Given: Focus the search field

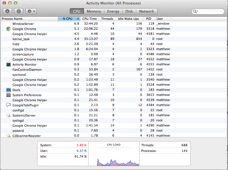Looking at the screenshot, I should [x=208, y=11].
